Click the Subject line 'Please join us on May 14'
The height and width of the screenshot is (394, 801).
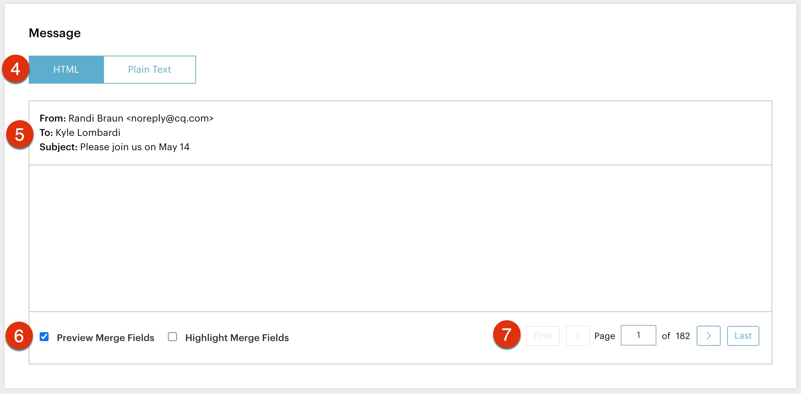tap(134, 147)
